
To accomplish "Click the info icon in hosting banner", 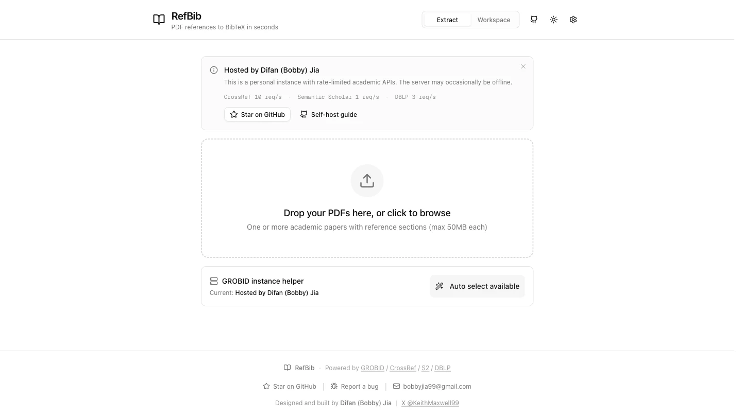I will tap(214, 70).
